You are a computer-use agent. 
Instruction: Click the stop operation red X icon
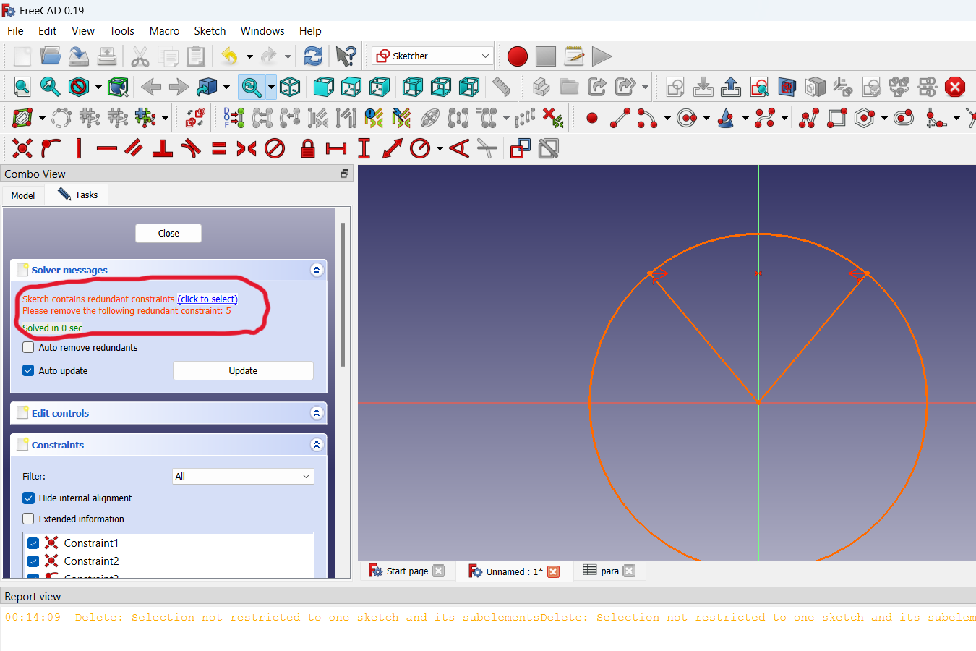(955, 87)
